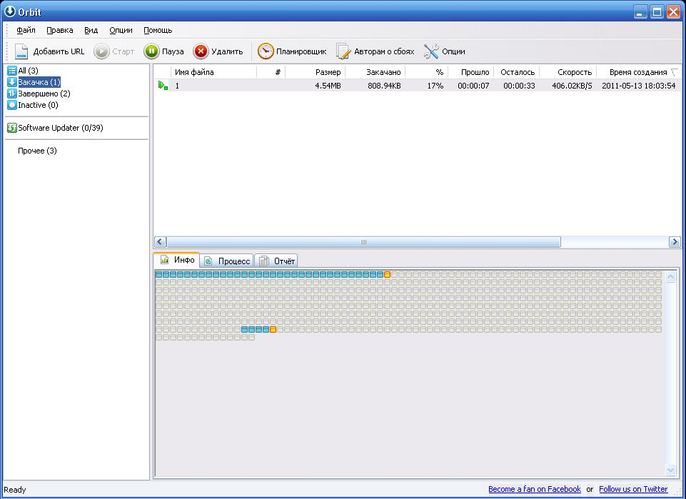This screenshot has width=686, height=499.
Task: Sort list by Размер column header
Action: (328, 72)
